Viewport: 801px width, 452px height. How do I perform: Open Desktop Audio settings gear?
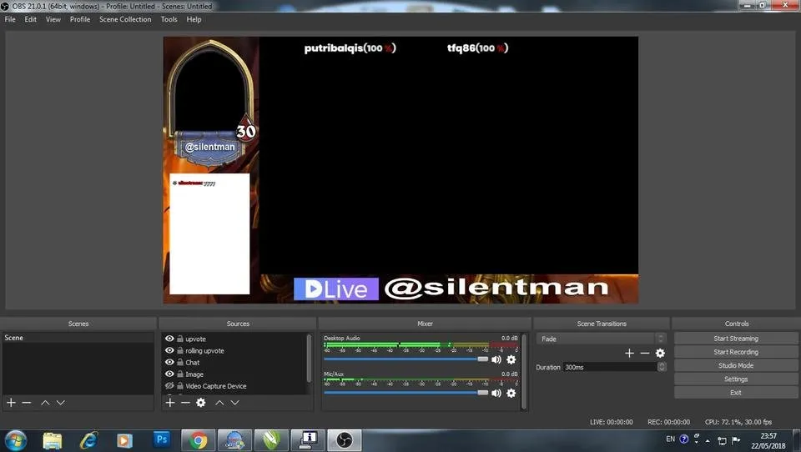[x=511, y=359]
